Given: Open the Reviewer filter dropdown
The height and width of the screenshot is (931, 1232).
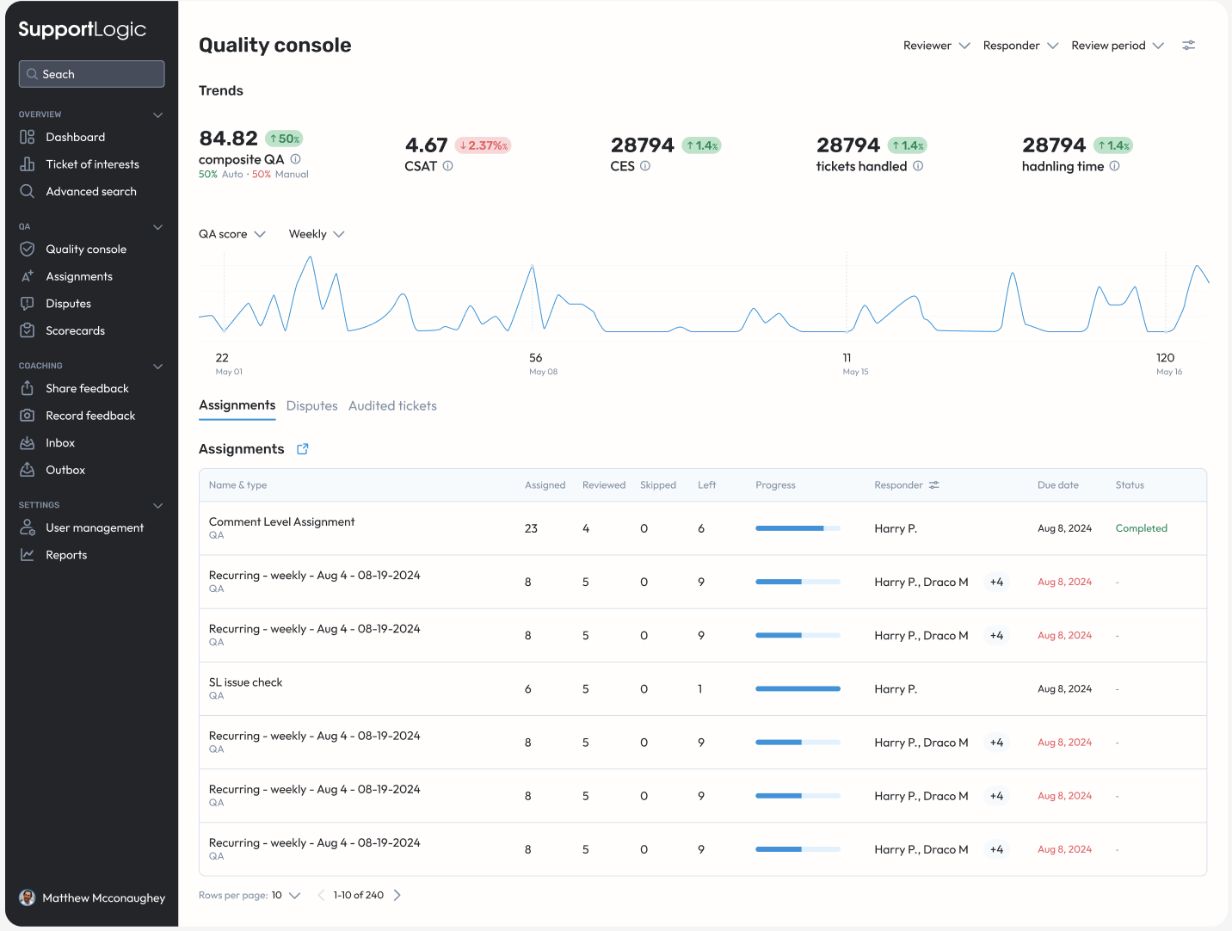Looking at the screenshot, I should 936,46.
